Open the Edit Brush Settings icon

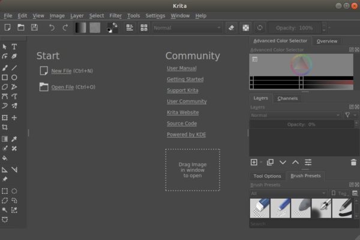tap(130, 28)
